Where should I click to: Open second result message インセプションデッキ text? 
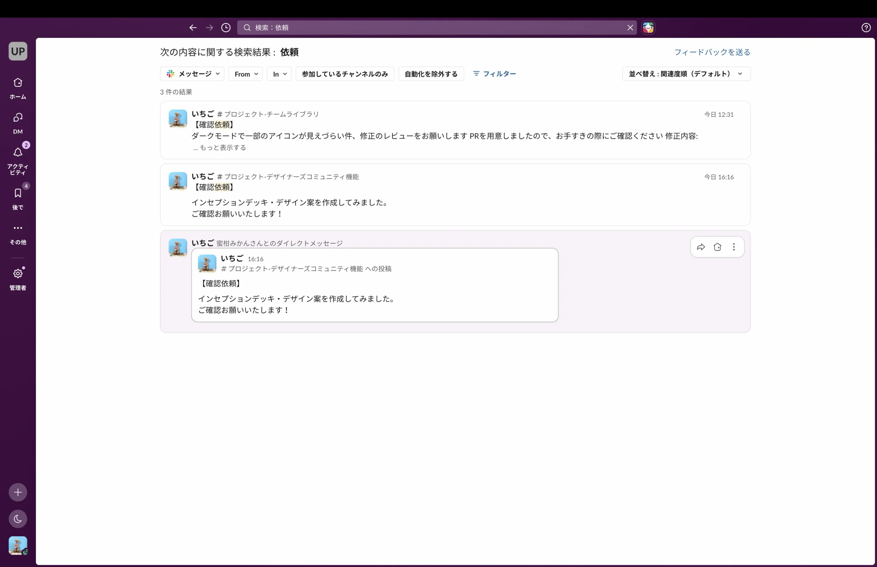[291, 202]
